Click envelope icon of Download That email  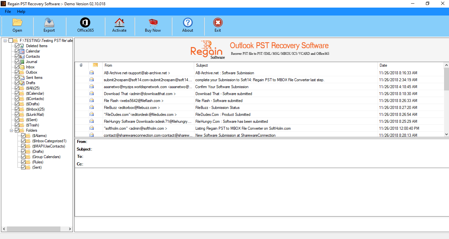pyautogui.click(x=91, y=93)
